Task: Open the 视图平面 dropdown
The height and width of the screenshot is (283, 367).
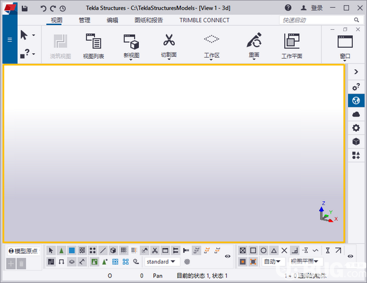Action: tap(306, 262)
